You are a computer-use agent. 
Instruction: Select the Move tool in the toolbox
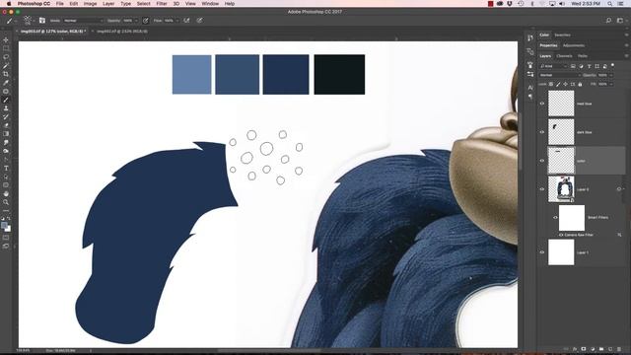click(x=6, y=39)
